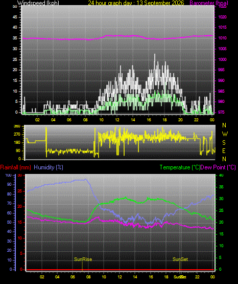The height and width of the screenshot is (284, 238).
Task: Select the Humidity (%) legend label
Action: (49, 167)
